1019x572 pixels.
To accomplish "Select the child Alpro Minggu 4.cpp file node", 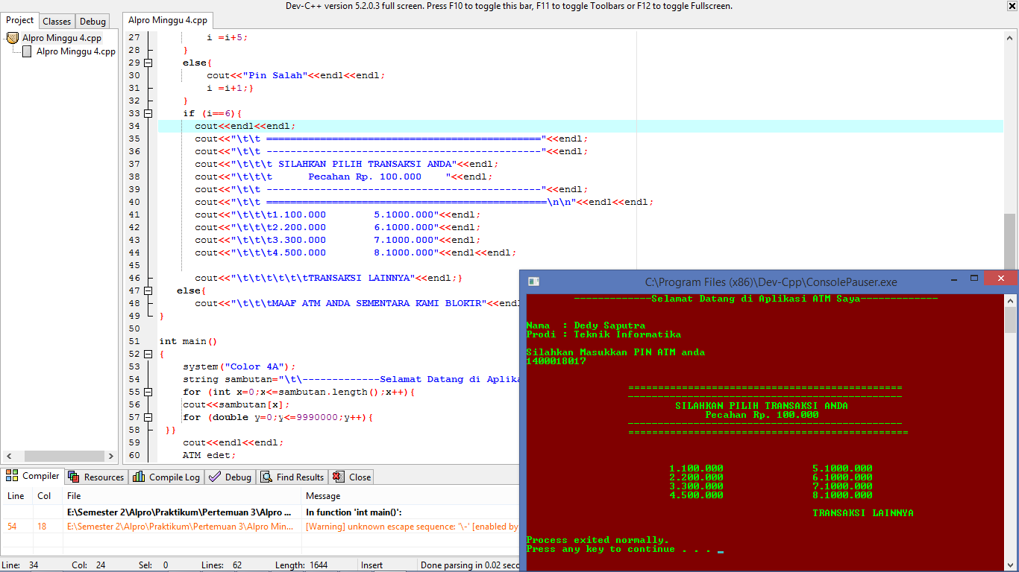I will point(76,51).
